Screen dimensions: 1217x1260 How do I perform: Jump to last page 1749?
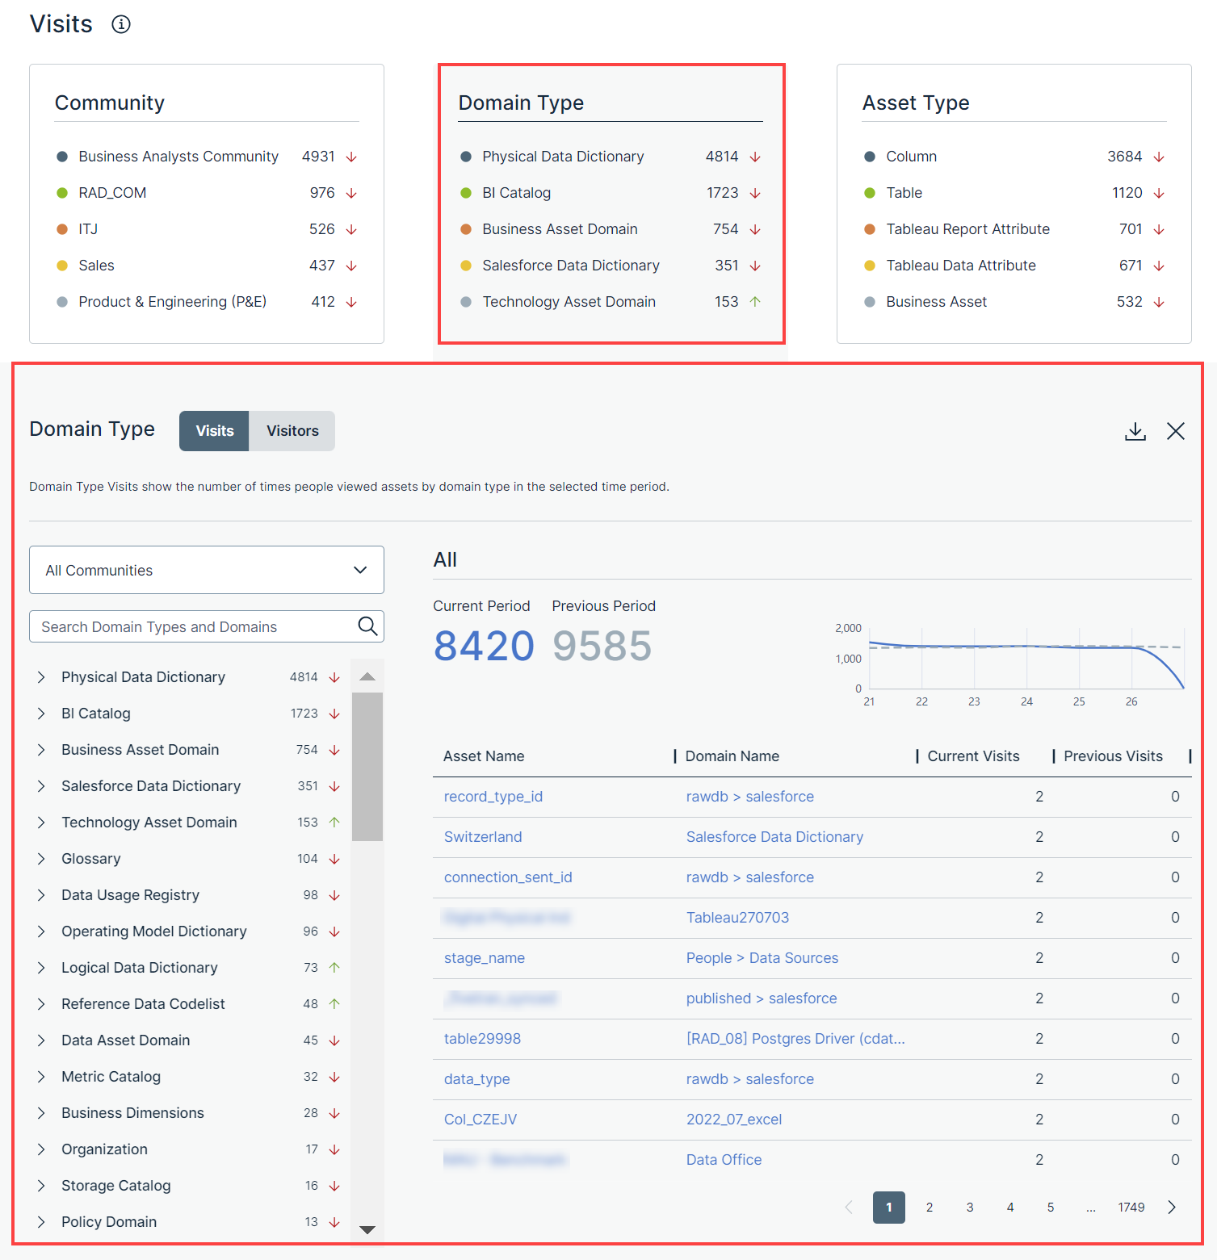pyautogui.click(x=1131, y=1208)
